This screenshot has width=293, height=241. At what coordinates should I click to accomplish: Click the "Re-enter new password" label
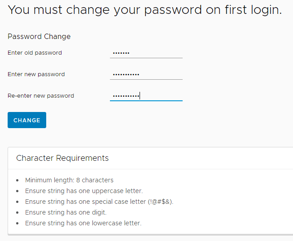point(41,96)
